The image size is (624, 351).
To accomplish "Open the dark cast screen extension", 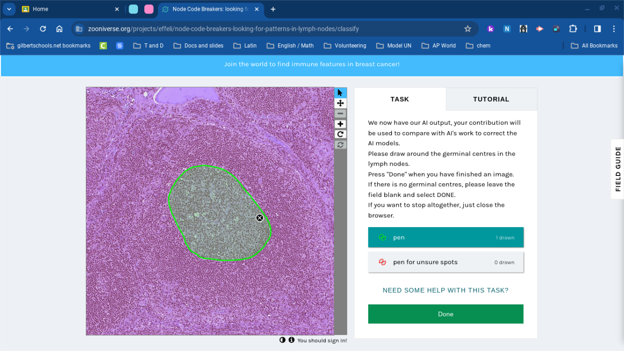I will point(556,29).
